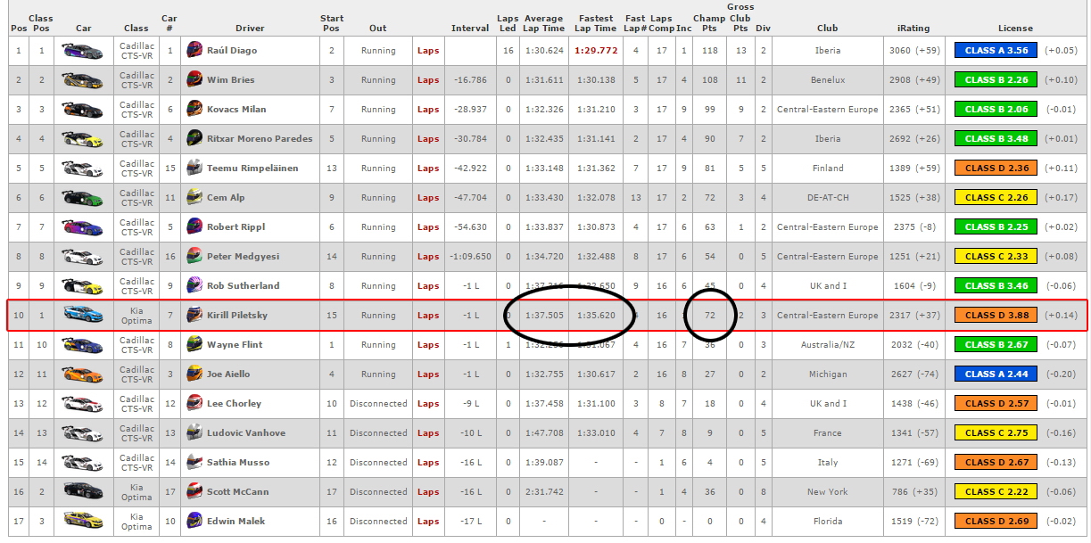The image size is (1091, 543).
Task: Click the CLASS D 3.88 license badge
Action: [996, 316]
